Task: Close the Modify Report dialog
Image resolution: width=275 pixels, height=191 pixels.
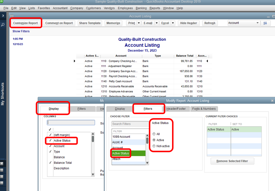Action: [272, 101]
